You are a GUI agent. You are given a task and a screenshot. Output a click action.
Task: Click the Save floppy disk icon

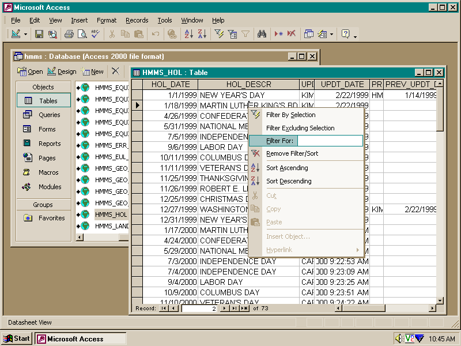pyautogui.click(x=39, y=34)
